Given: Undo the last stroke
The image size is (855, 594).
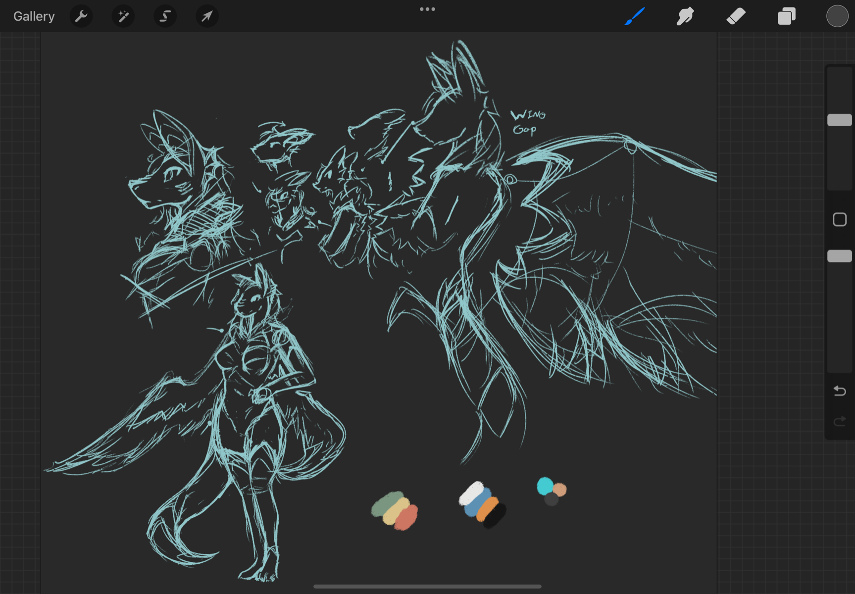Looking at the screenshot, I should (x=840, y=391).
